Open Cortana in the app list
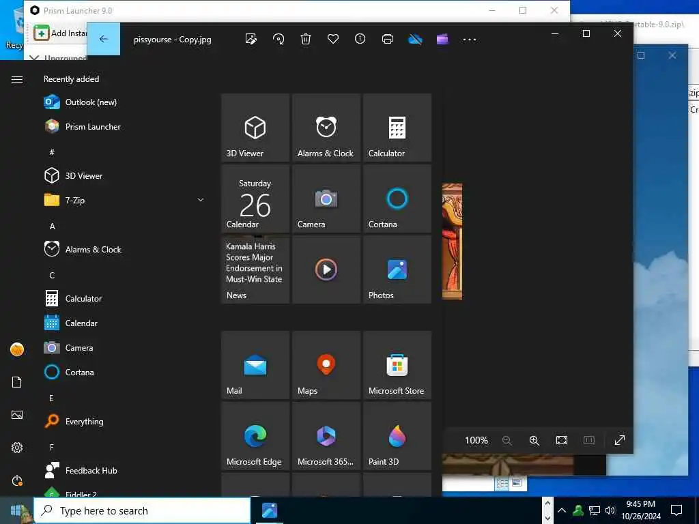This screenshot has height=524, width=699. click(x=125, y=372)
